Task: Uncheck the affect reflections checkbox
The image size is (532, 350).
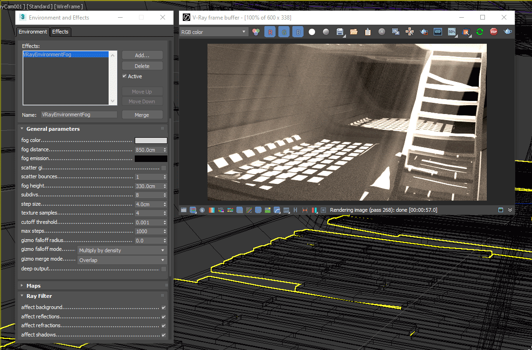Action: (164, 316)
